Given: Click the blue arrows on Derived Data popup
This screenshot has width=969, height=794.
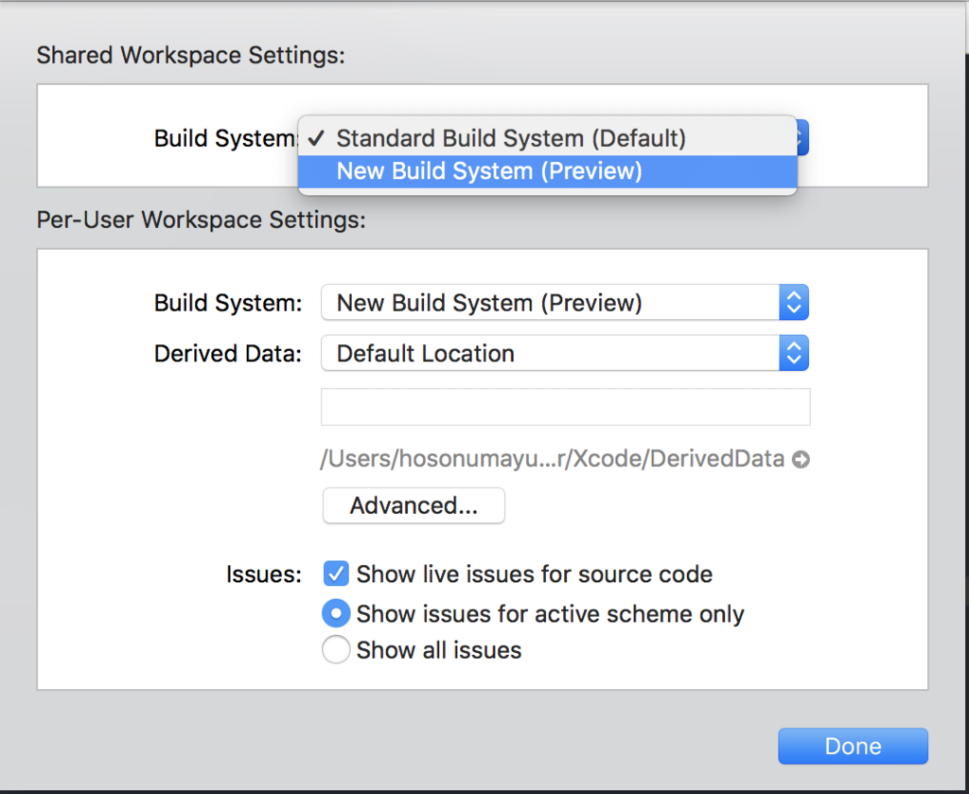Looking at the screenshot, I should (x=794, y=354).
